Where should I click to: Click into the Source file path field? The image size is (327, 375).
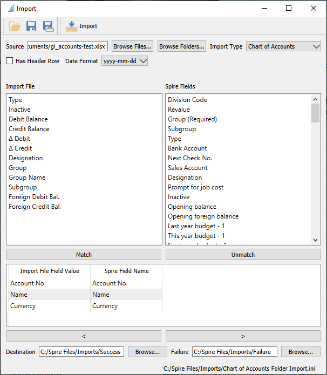[67, 46]
